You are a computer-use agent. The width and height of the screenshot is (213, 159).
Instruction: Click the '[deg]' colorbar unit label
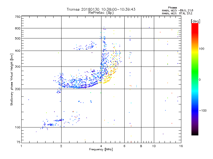195,21
